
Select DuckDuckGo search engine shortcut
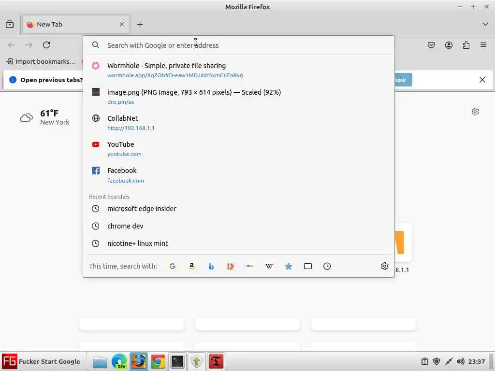point(231,266)
